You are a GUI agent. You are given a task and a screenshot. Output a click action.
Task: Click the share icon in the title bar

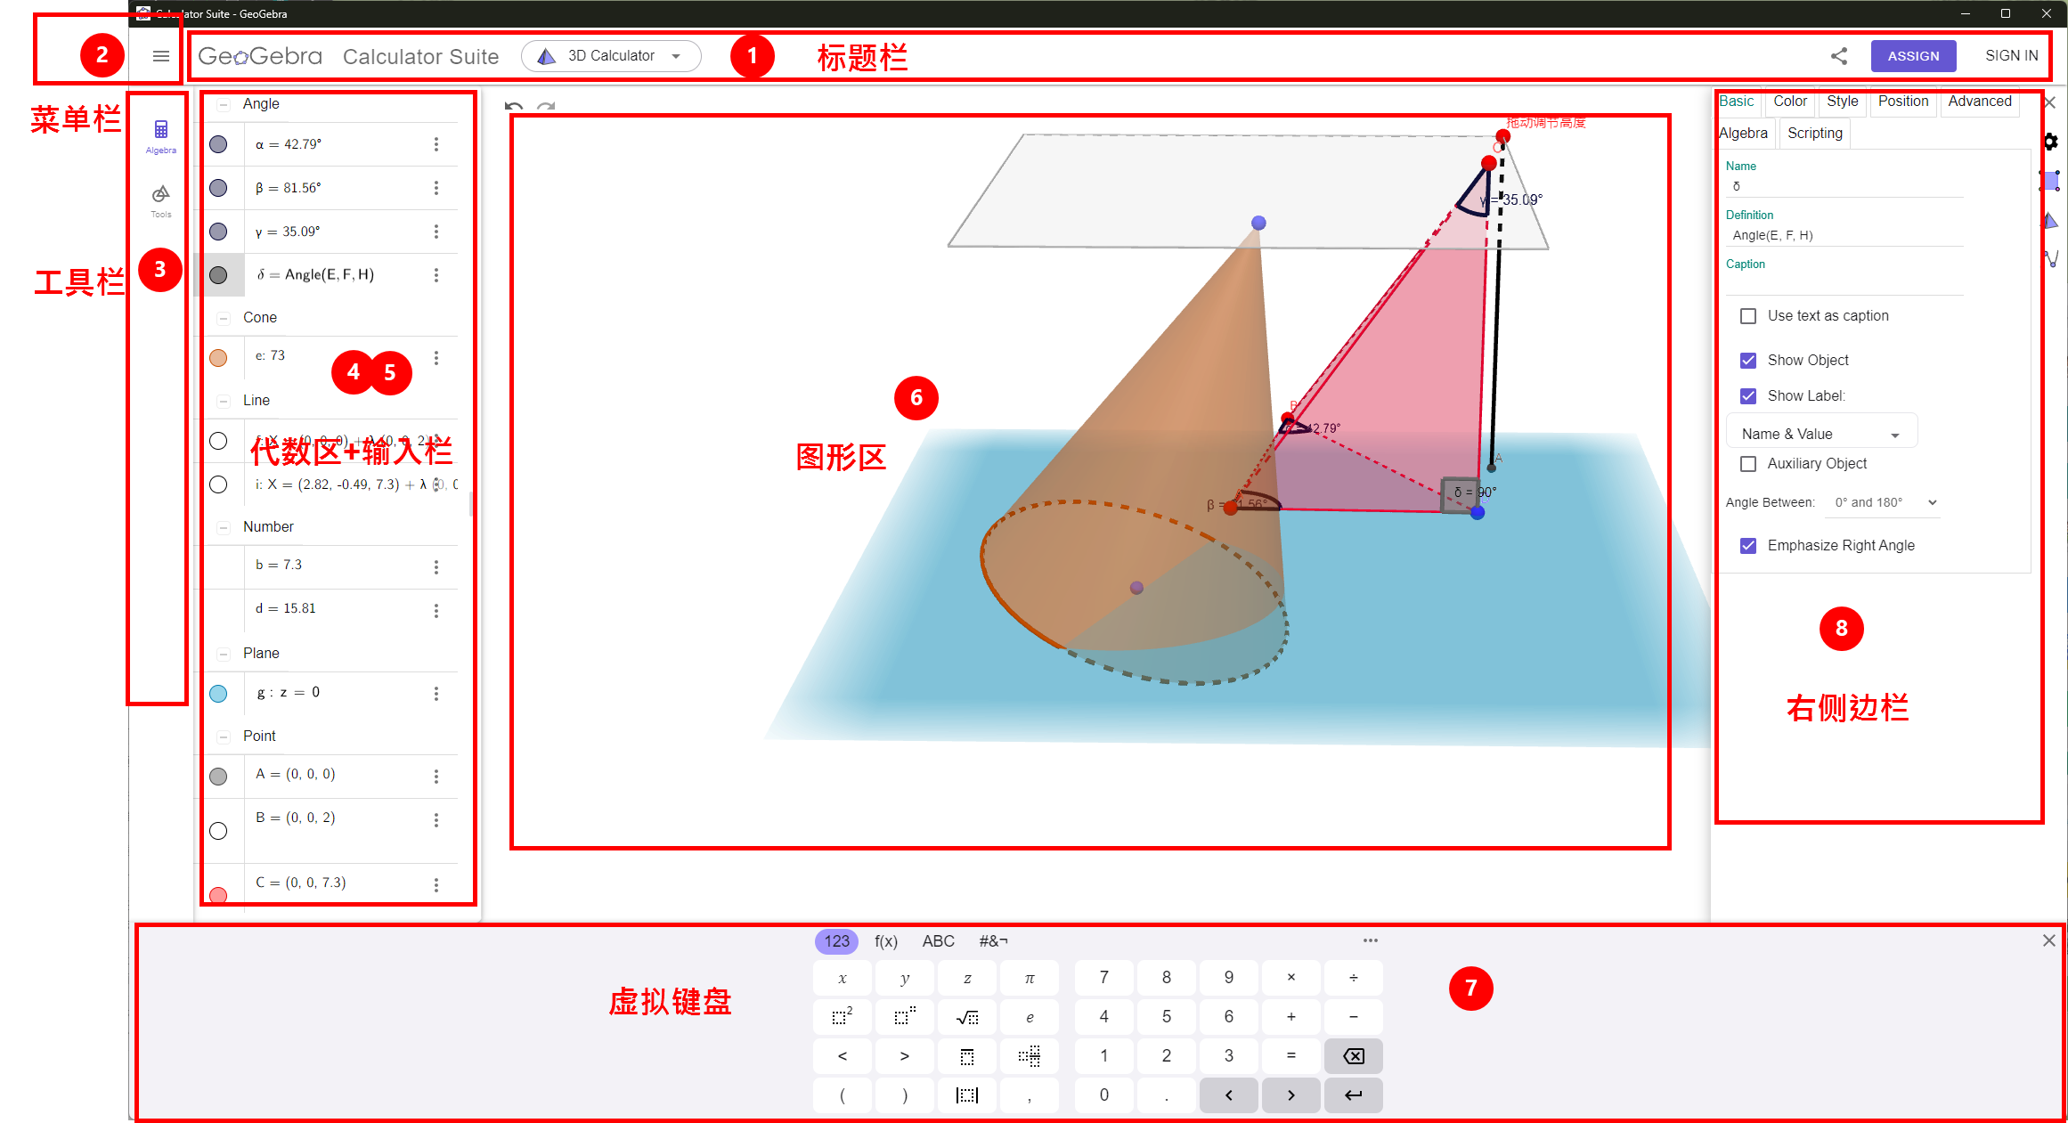[1839, 55]
